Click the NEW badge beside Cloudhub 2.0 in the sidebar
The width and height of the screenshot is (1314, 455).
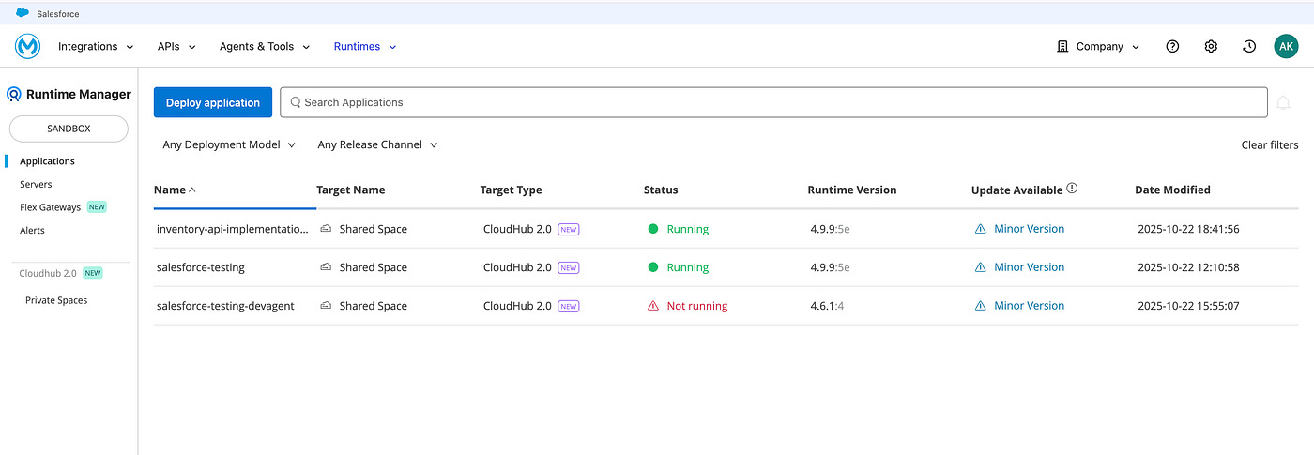click(x=93, y=273)
